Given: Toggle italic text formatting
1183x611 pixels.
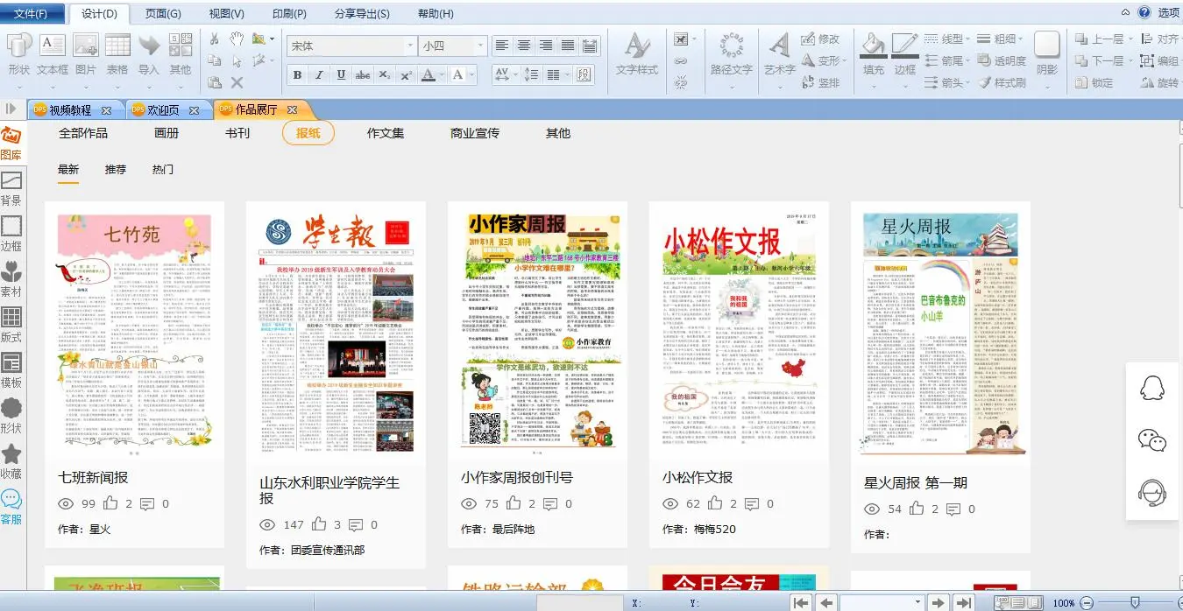Looking at the screenshot, I should point(319,75).
